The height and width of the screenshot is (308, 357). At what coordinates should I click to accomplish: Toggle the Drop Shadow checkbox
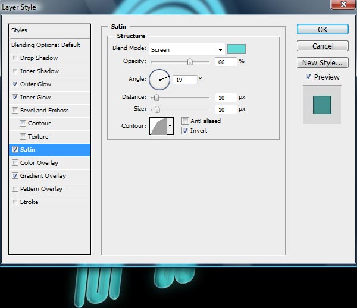[15, 58]
